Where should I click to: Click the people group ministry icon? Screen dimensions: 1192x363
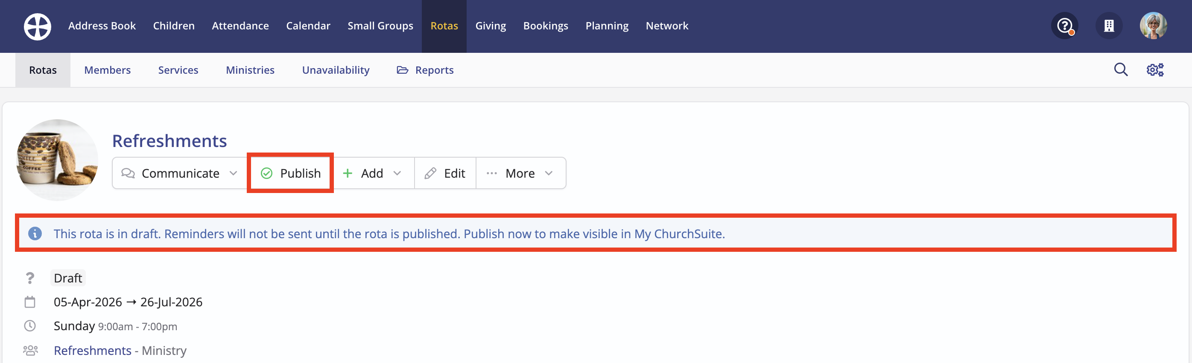31,351
